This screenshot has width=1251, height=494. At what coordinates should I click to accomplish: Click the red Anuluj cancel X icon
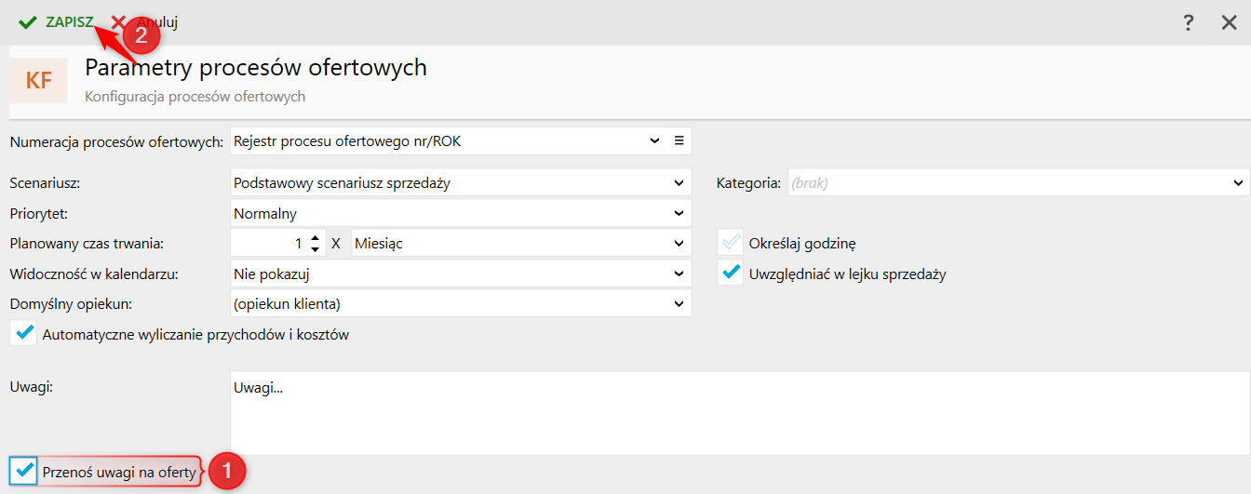click(x=119, y=22)
